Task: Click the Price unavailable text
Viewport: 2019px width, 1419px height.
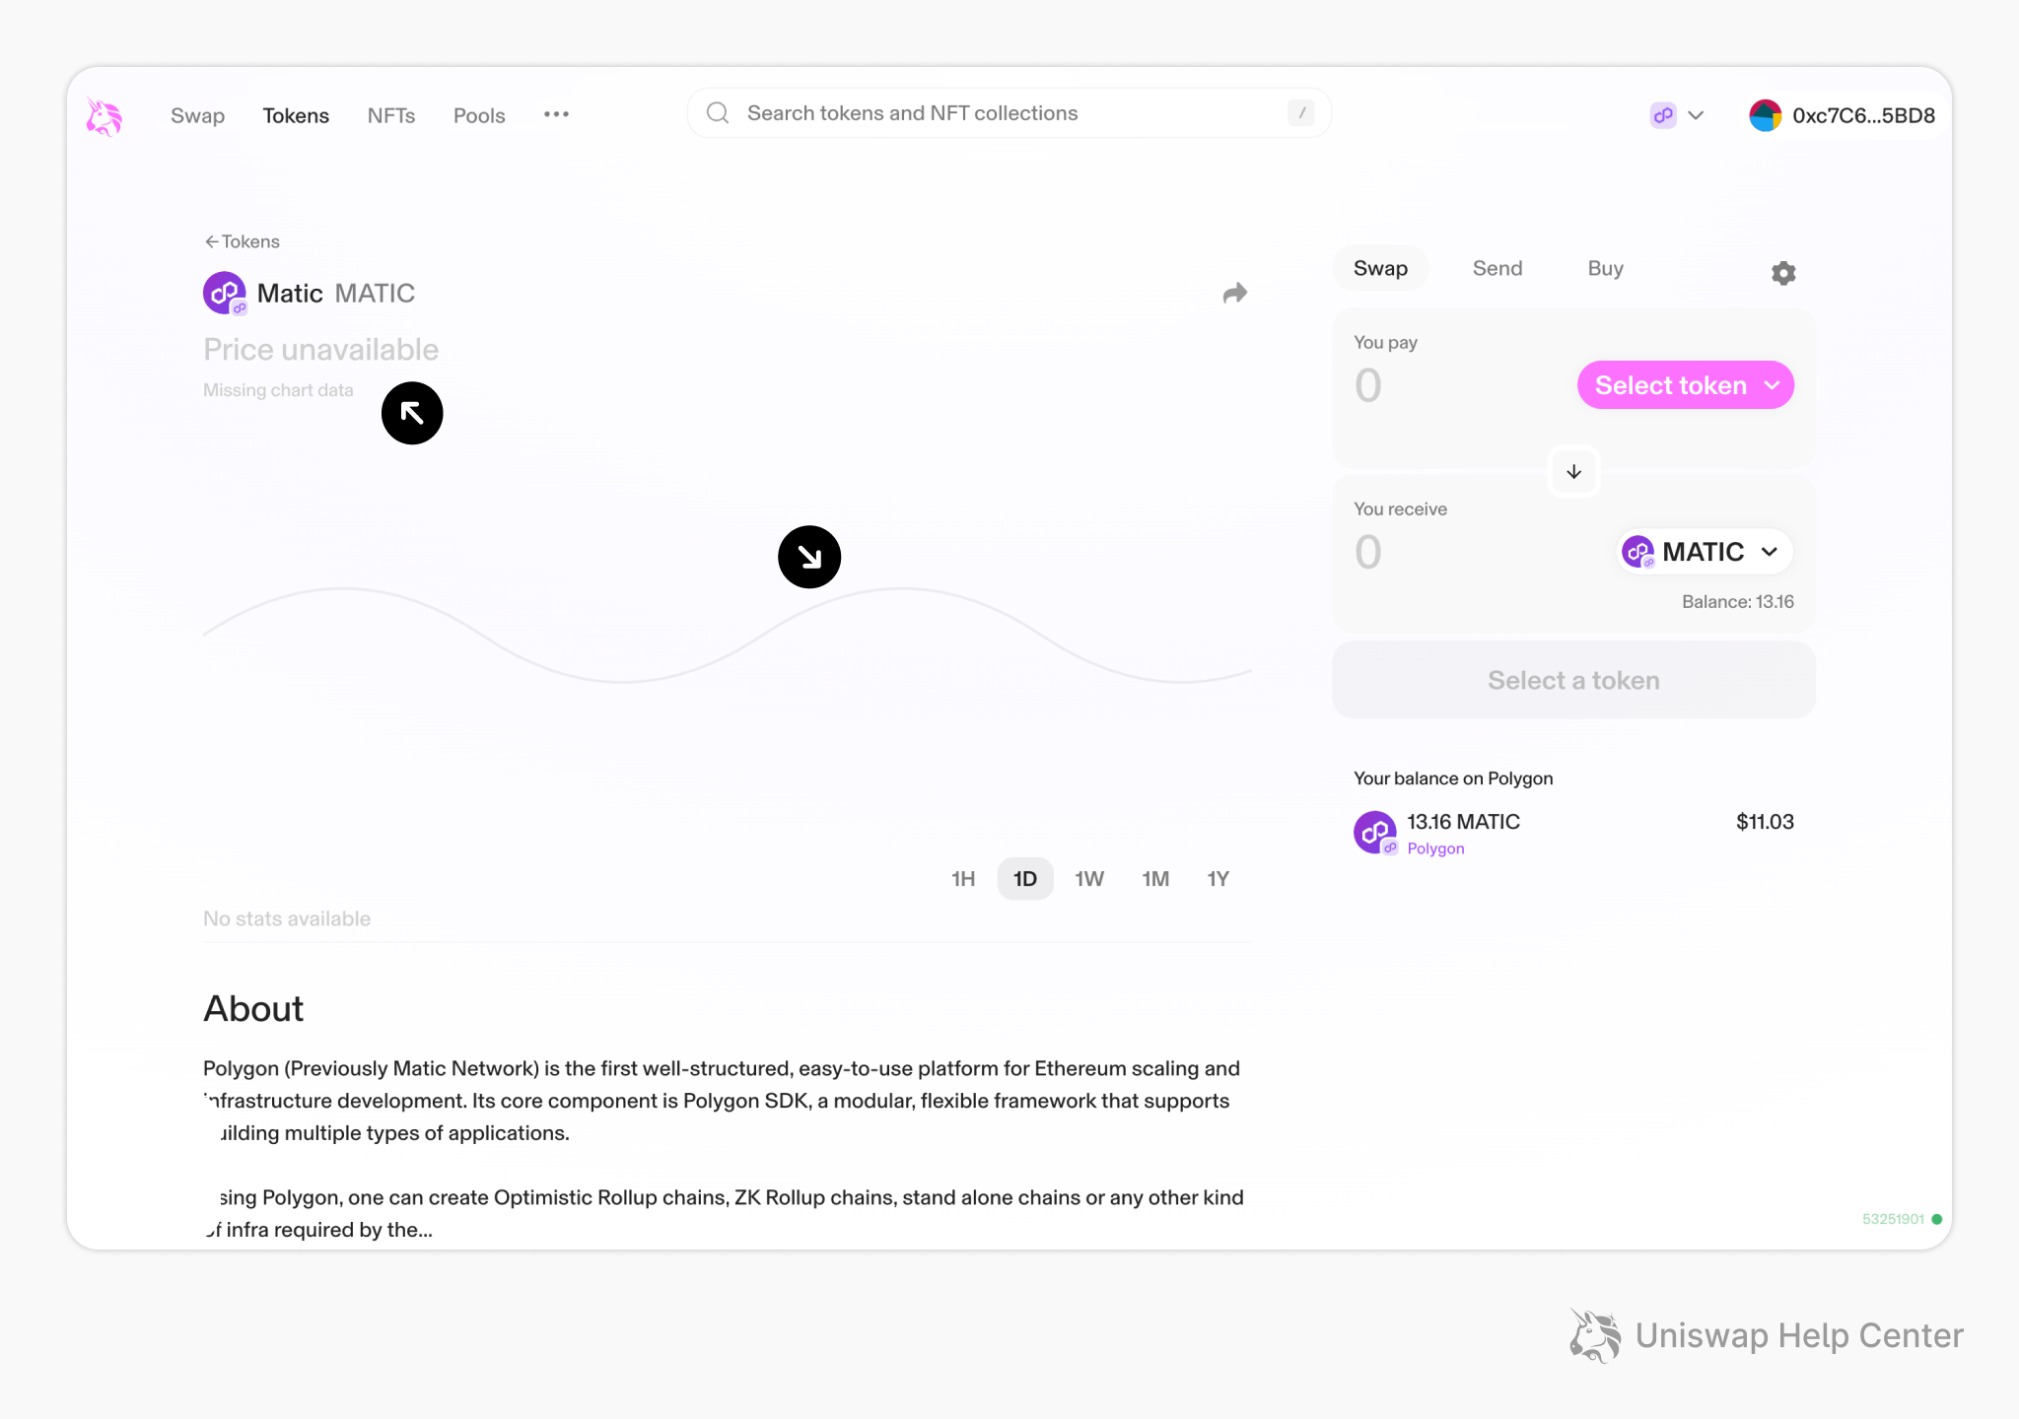Action: coord(320,350)
